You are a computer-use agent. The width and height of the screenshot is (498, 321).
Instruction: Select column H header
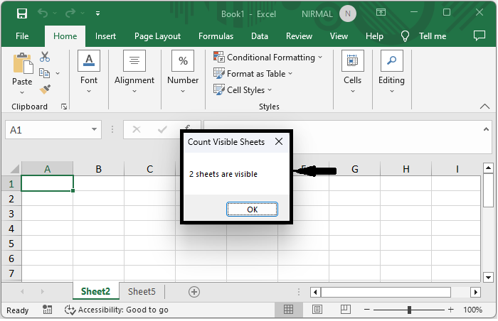[x=406, y=169]
